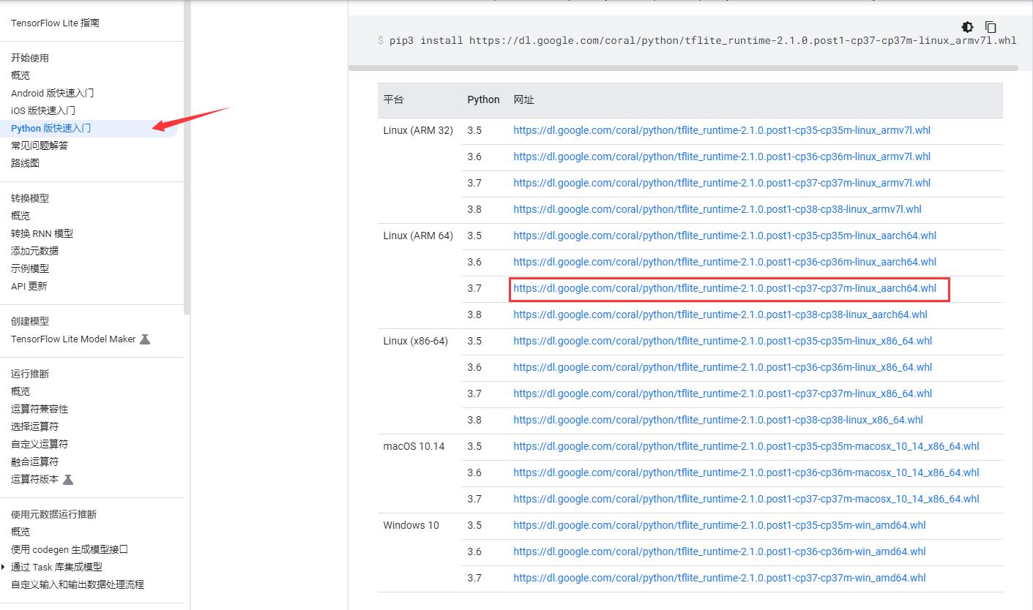Open 概览 under the 转换模型 section
Viewport: 1033px width, 610px height.
(20, 216)
